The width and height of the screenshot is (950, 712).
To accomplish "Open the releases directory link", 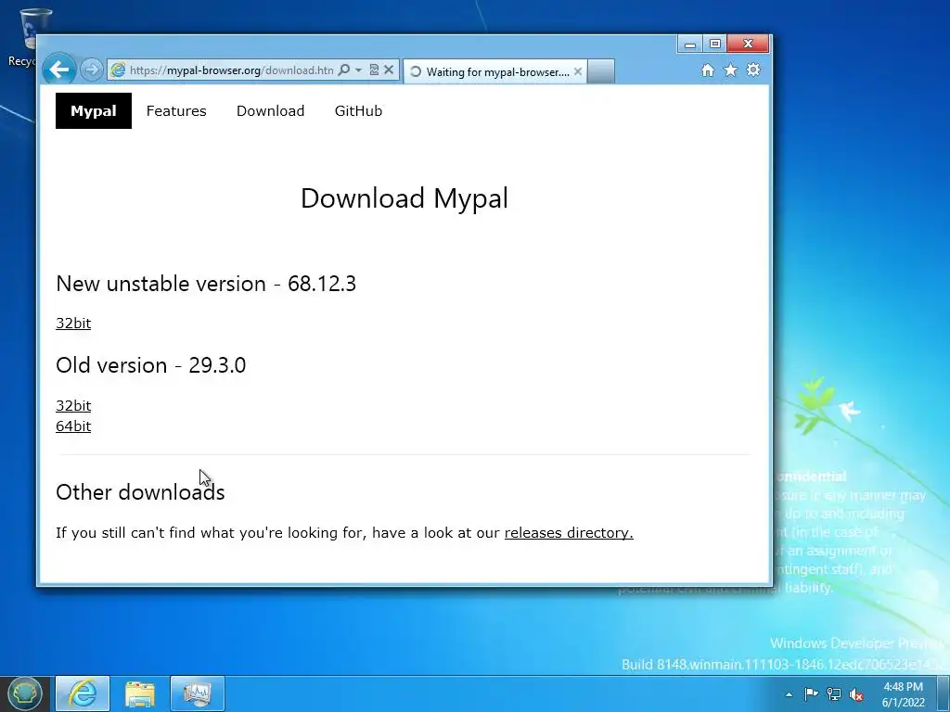I will [569, 533].
